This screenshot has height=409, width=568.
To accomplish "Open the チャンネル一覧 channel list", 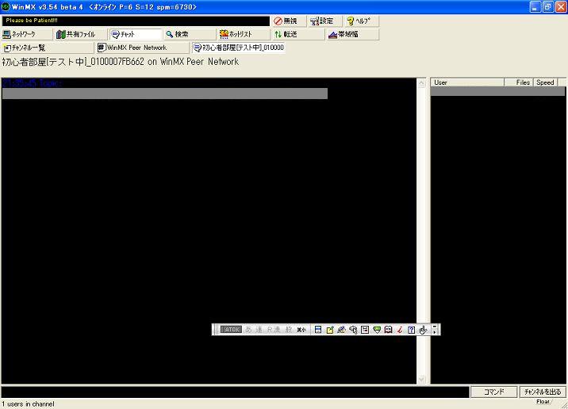I will pyautogui.click(x=46, y=48).
